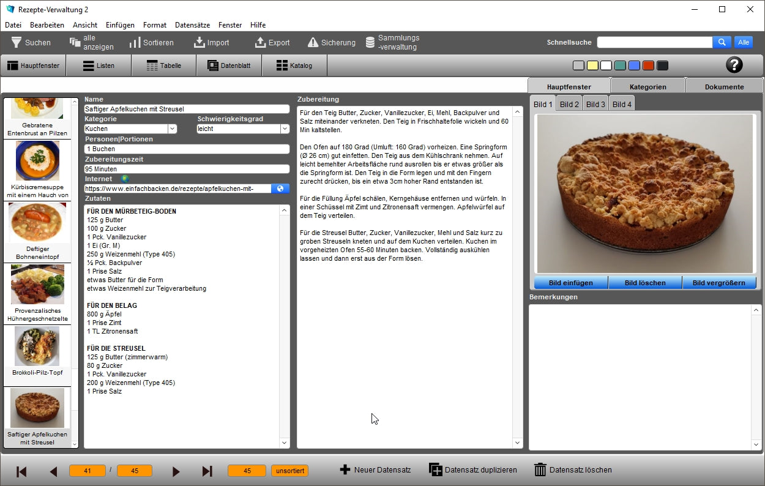Open recipe URL with globe button
The width and height of the screenshot is (765, 486).
click(280, 189)
